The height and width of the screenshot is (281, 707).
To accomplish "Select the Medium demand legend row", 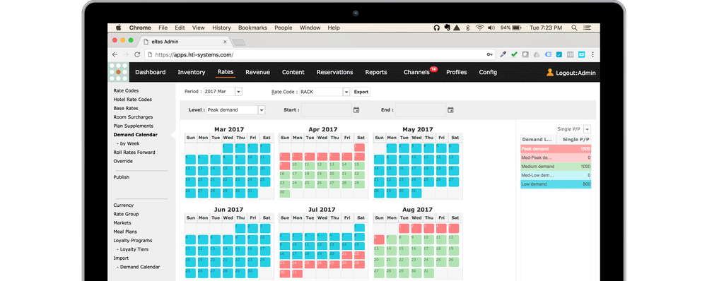I will [556, 167].
